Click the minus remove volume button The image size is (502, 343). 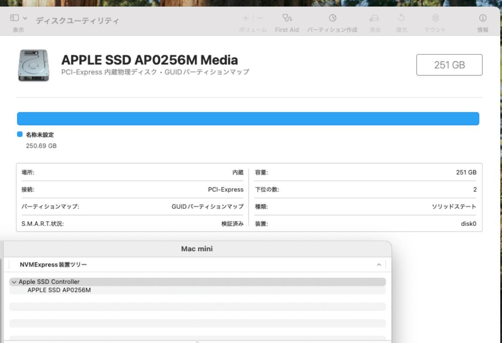click(x=260, y=18)
